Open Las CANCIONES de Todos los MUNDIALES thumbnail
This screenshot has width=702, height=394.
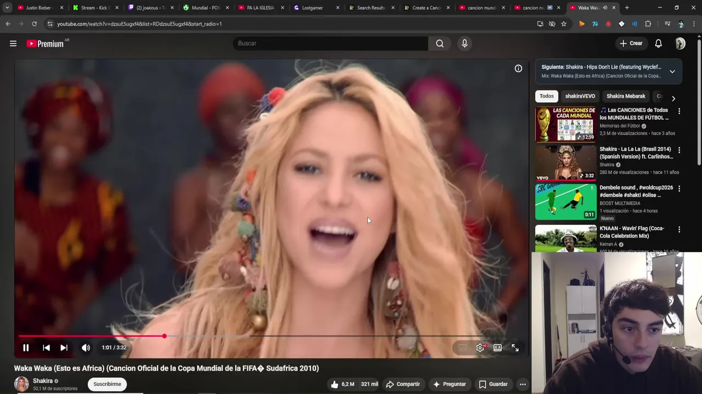pyautogui.click(x=565, y=124)
